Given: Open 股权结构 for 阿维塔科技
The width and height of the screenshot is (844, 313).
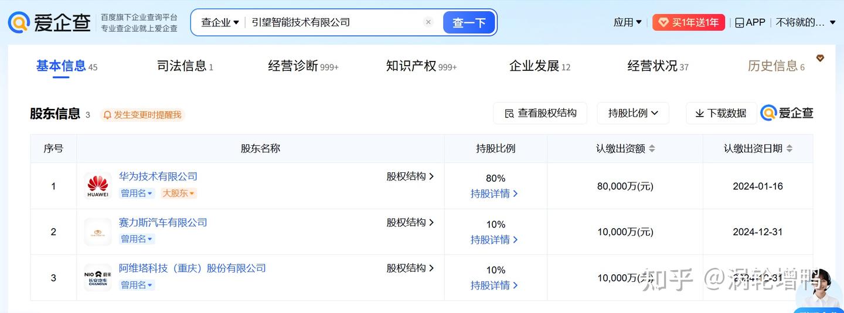Looking at the screenshot, I should pos(410,268).
